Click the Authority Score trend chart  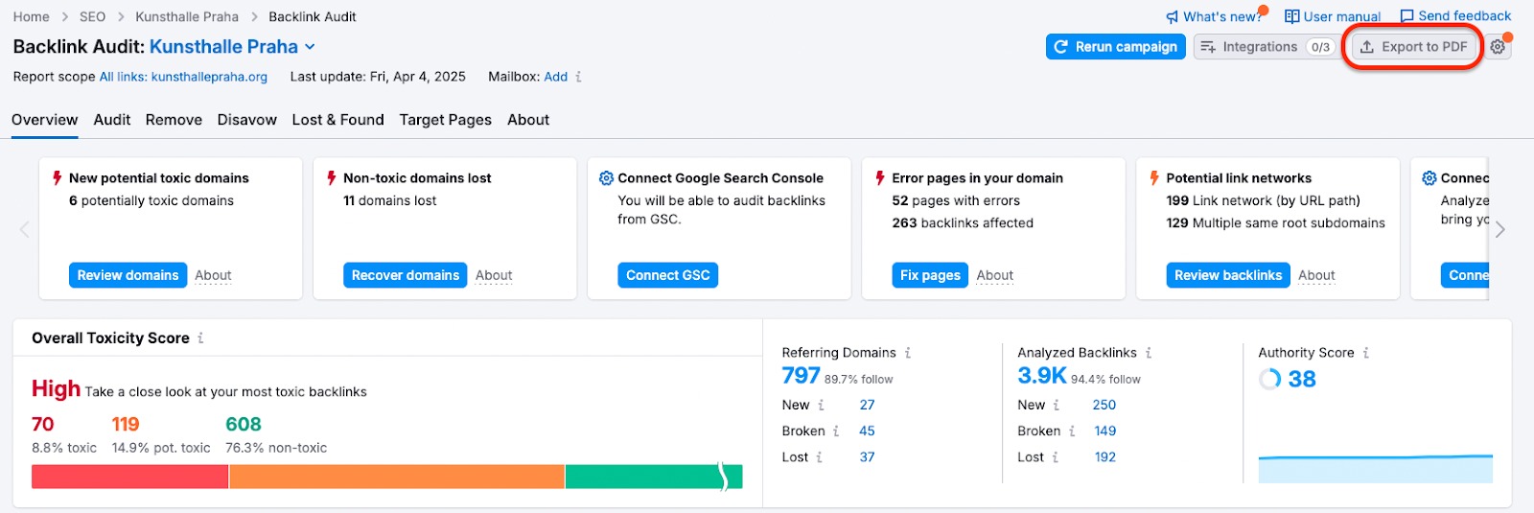click(x=1375, y=468)
